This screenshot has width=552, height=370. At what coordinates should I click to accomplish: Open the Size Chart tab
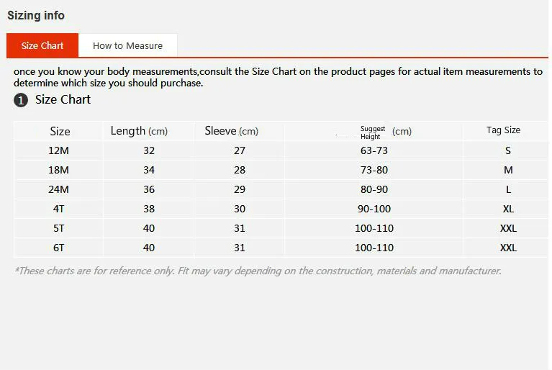pos(42,45)
